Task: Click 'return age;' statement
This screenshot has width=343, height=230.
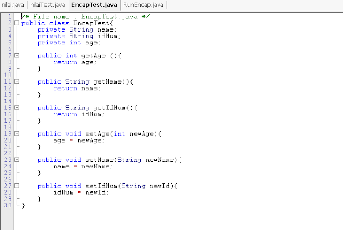Action: (75, 62)
